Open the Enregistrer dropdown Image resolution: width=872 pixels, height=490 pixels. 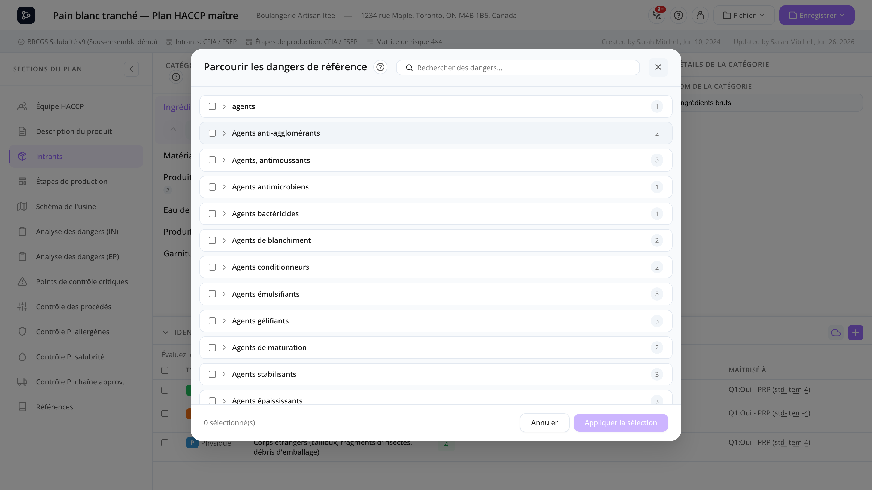point(817,15)
